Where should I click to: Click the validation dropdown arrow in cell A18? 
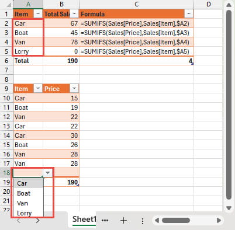click(47, 173)
